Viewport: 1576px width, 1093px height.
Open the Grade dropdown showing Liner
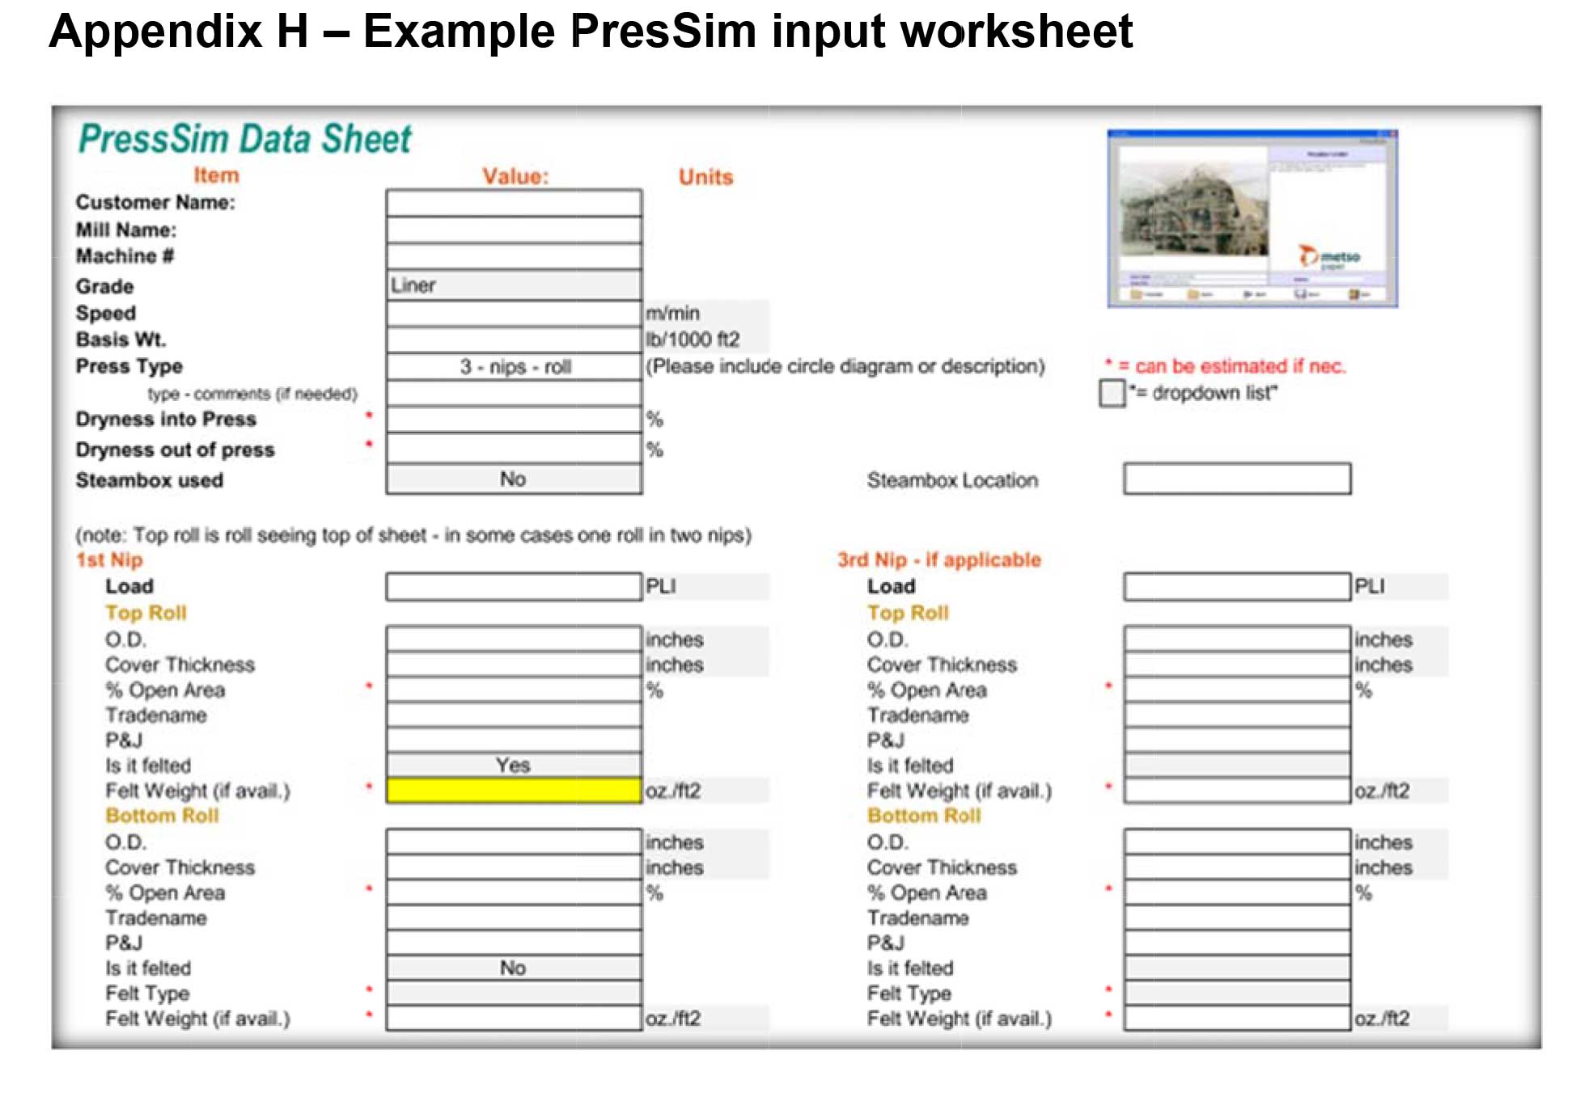click(x=514, y=285)
